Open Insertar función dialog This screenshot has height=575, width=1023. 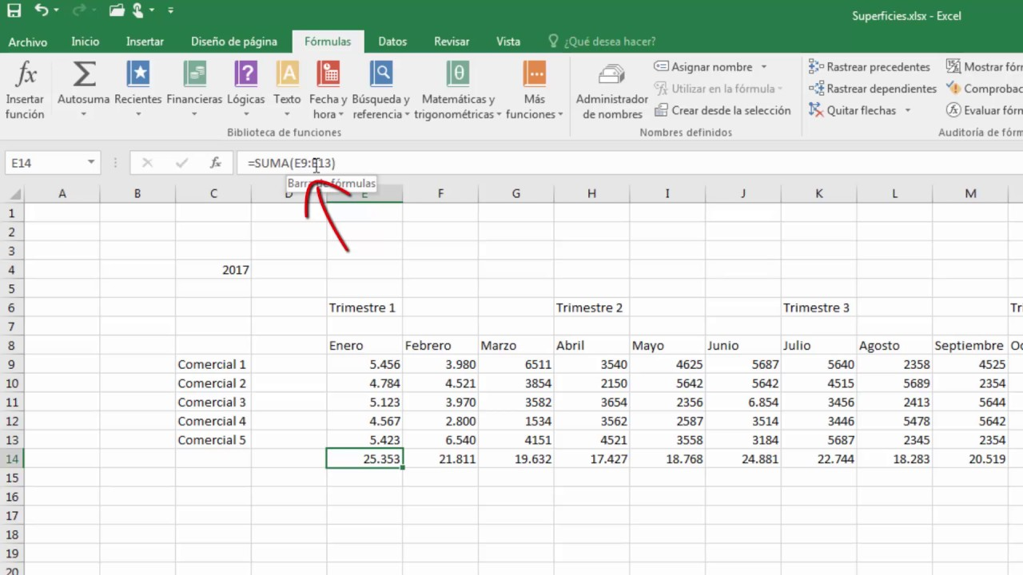click(x=25, y=91)
